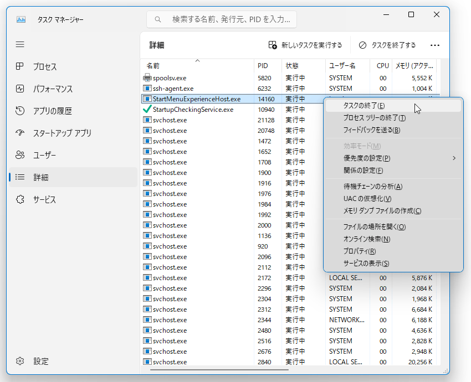The width and height of the screenshot is (471, 382).
Task: Click PID cell 14160
Action: 266,99
